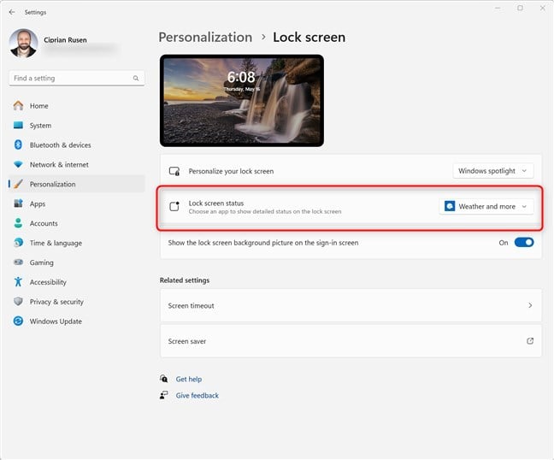Open Home in the sidebar
554x460 pixels.
coord(77,106)
